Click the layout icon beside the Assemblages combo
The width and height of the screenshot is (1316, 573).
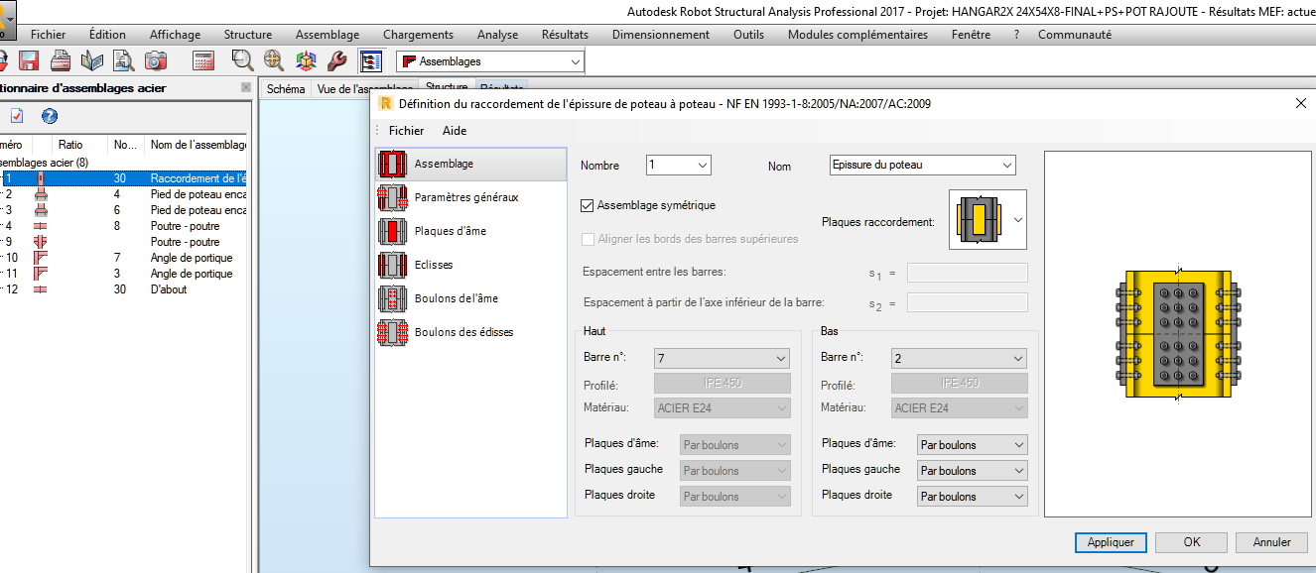[371, 61]
